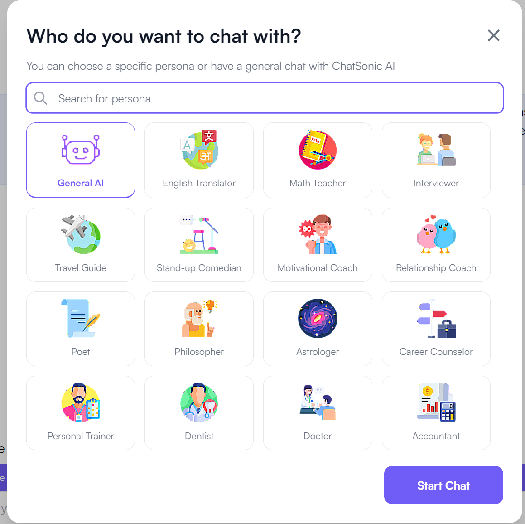Click the magnifier search icon
This screenshot has width=525, height=524.
coord(40,98)
